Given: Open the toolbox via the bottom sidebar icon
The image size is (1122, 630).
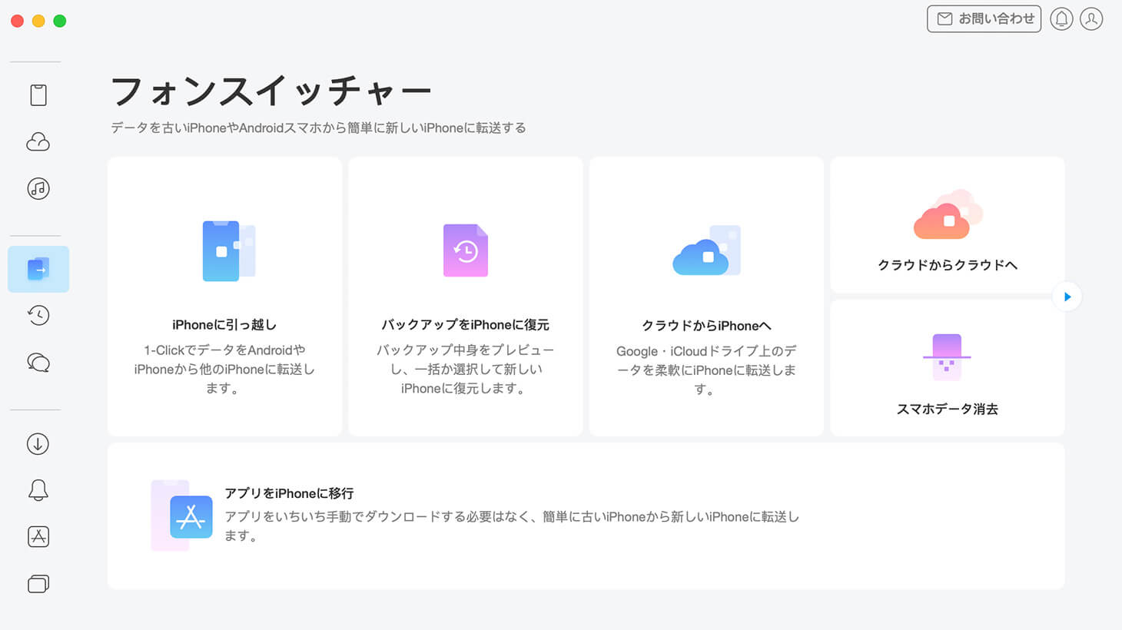Looking at the screenshot, I should coord(36,583).
